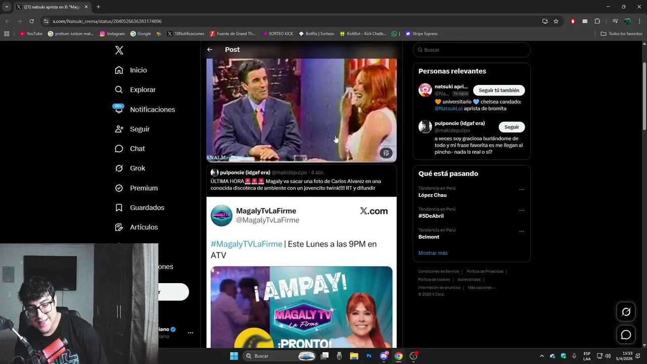Open @NatsukLol mention link
647x364 pixels.
(x=448, y=108)
